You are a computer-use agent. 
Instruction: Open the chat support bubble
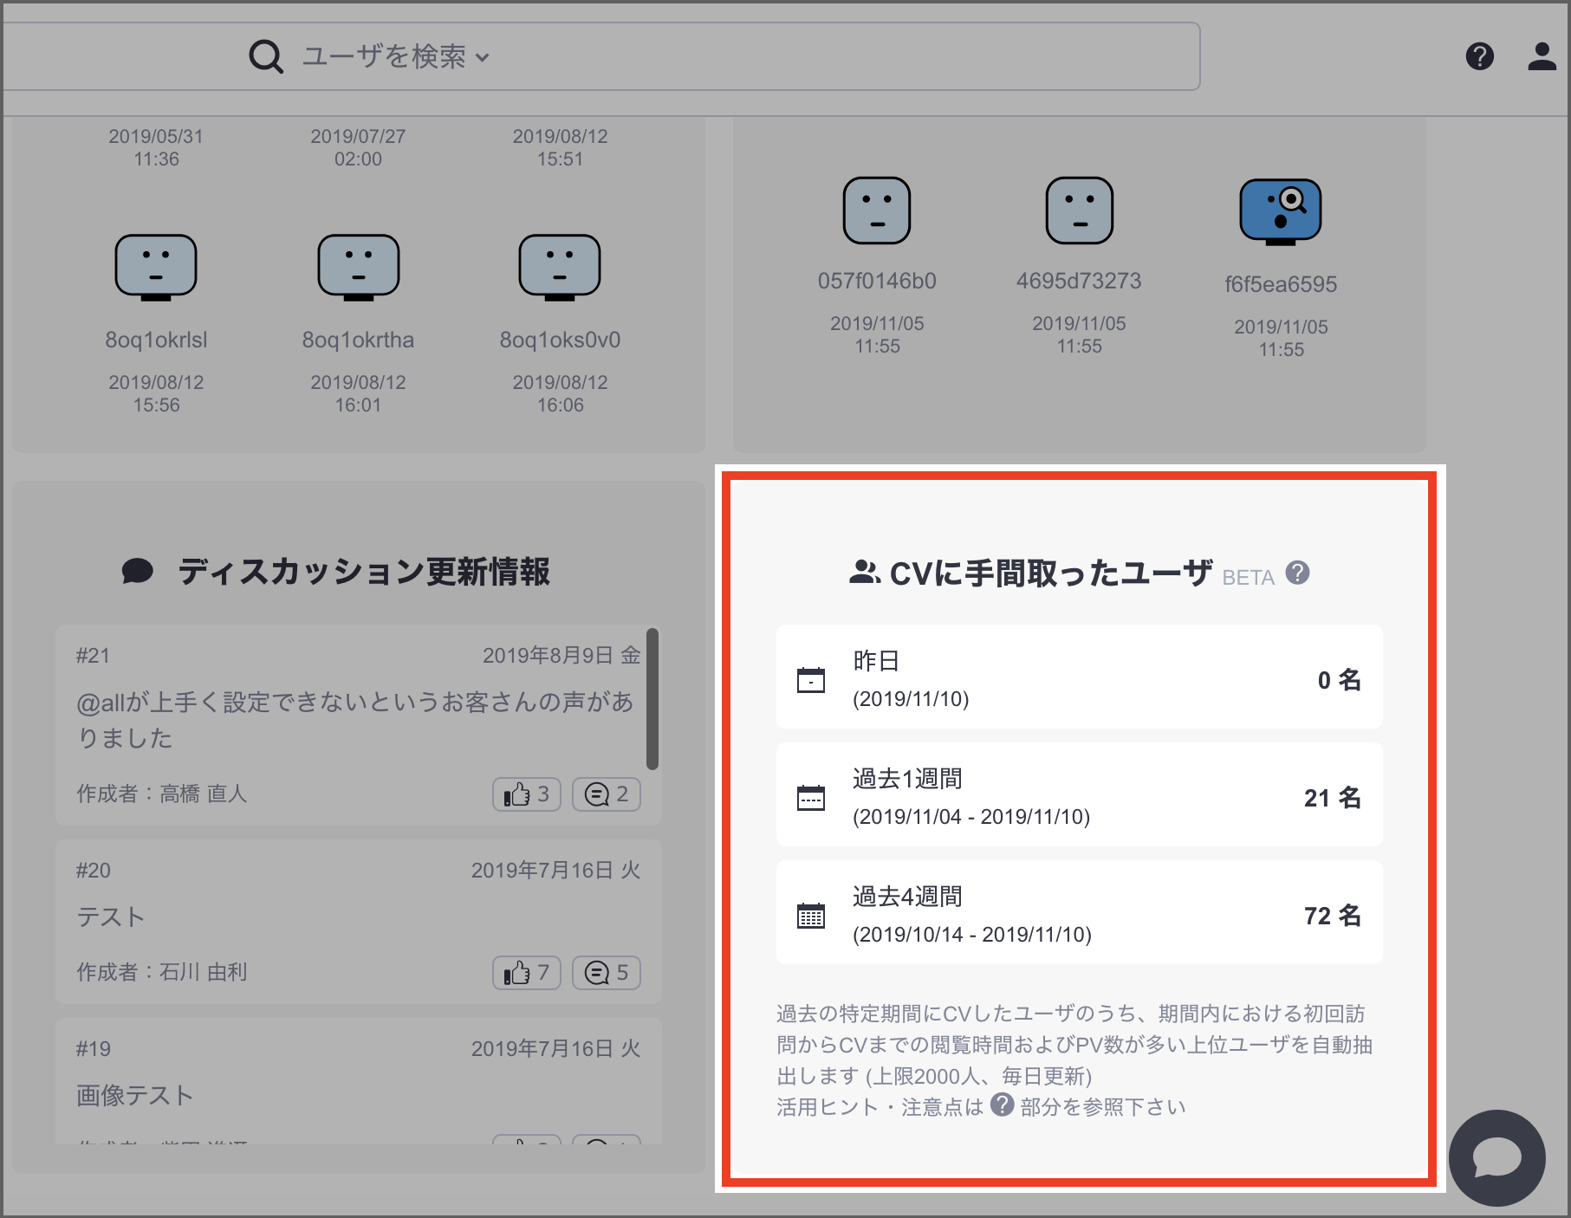point(1496,1157)
